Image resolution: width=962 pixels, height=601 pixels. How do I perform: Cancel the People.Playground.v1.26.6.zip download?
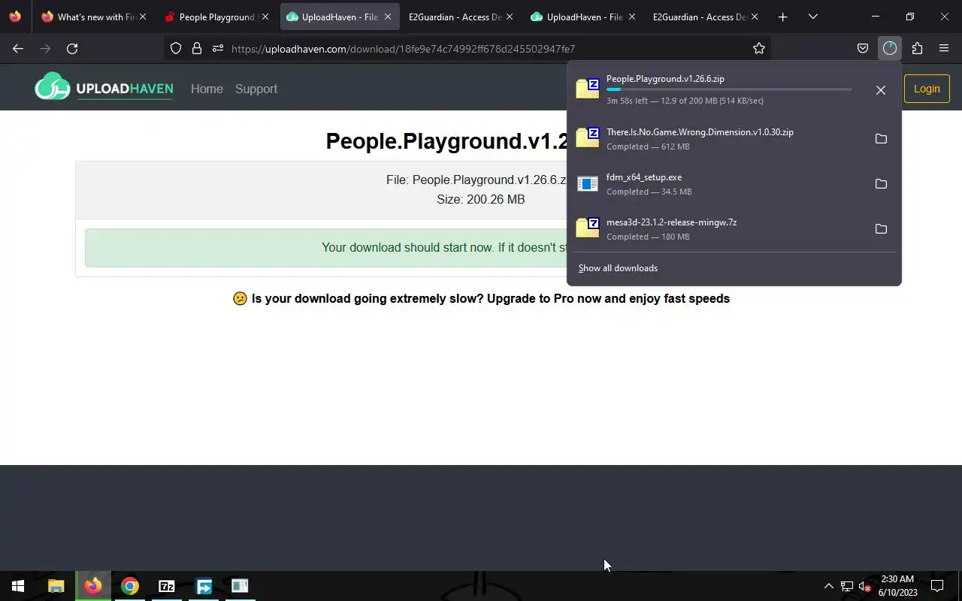click(x=881, y=90)
